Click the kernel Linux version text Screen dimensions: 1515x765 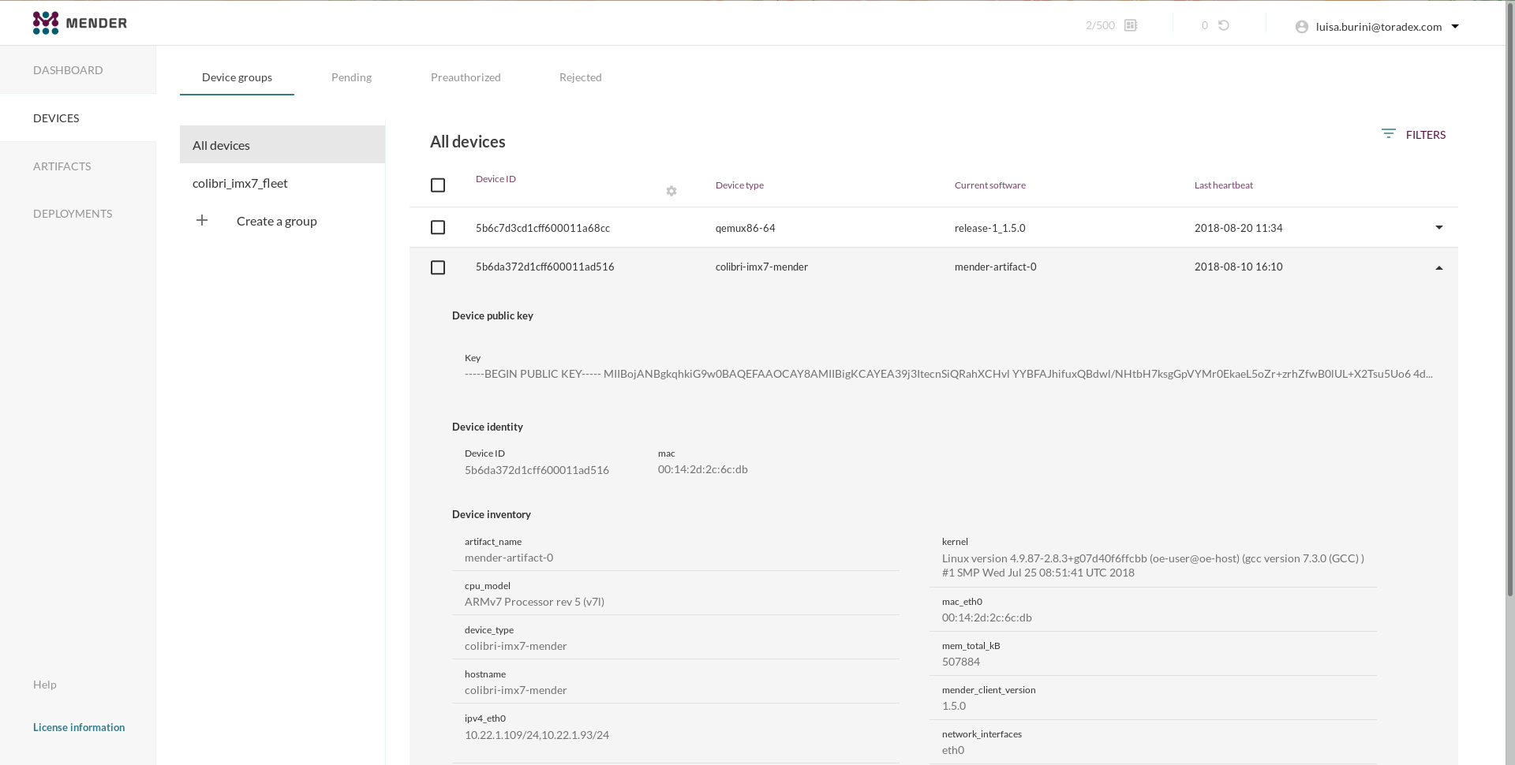[x=1153, y=565]
